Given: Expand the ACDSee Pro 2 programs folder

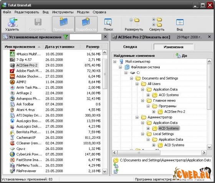Looking at the screenshot, I should [154, 111].
